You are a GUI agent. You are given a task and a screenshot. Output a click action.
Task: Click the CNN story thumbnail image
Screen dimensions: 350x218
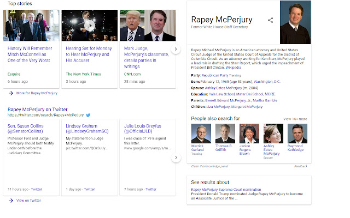pyautogui.click(x=148, y=26)
